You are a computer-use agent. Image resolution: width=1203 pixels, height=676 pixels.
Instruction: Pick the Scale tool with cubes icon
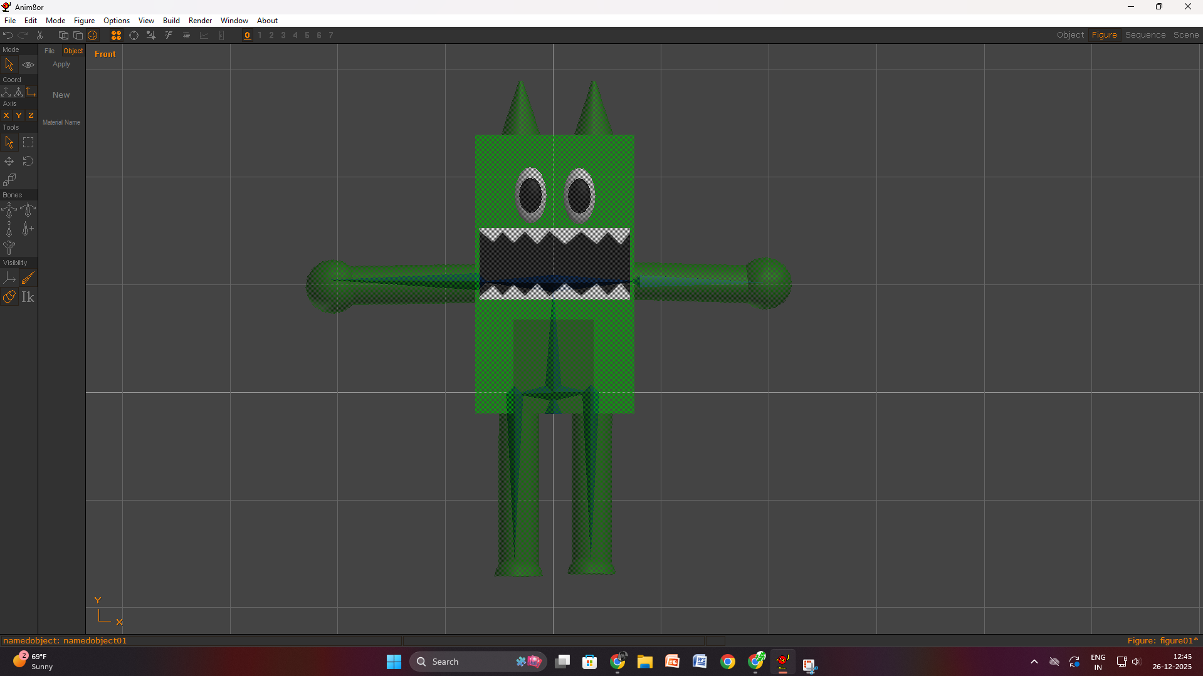tap(9, 180)
